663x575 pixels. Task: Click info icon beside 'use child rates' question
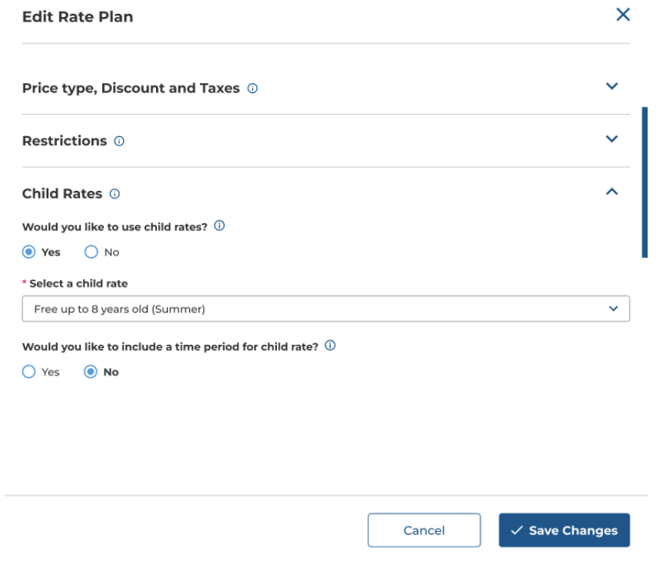pos(219,226)
